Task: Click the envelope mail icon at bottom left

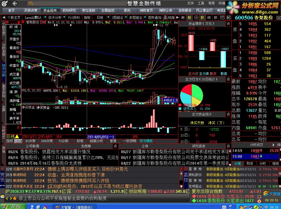Action: point(2,196)
